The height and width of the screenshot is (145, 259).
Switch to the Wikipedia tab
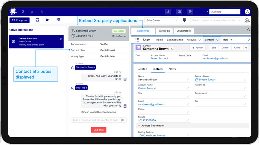tap(164, 31)
